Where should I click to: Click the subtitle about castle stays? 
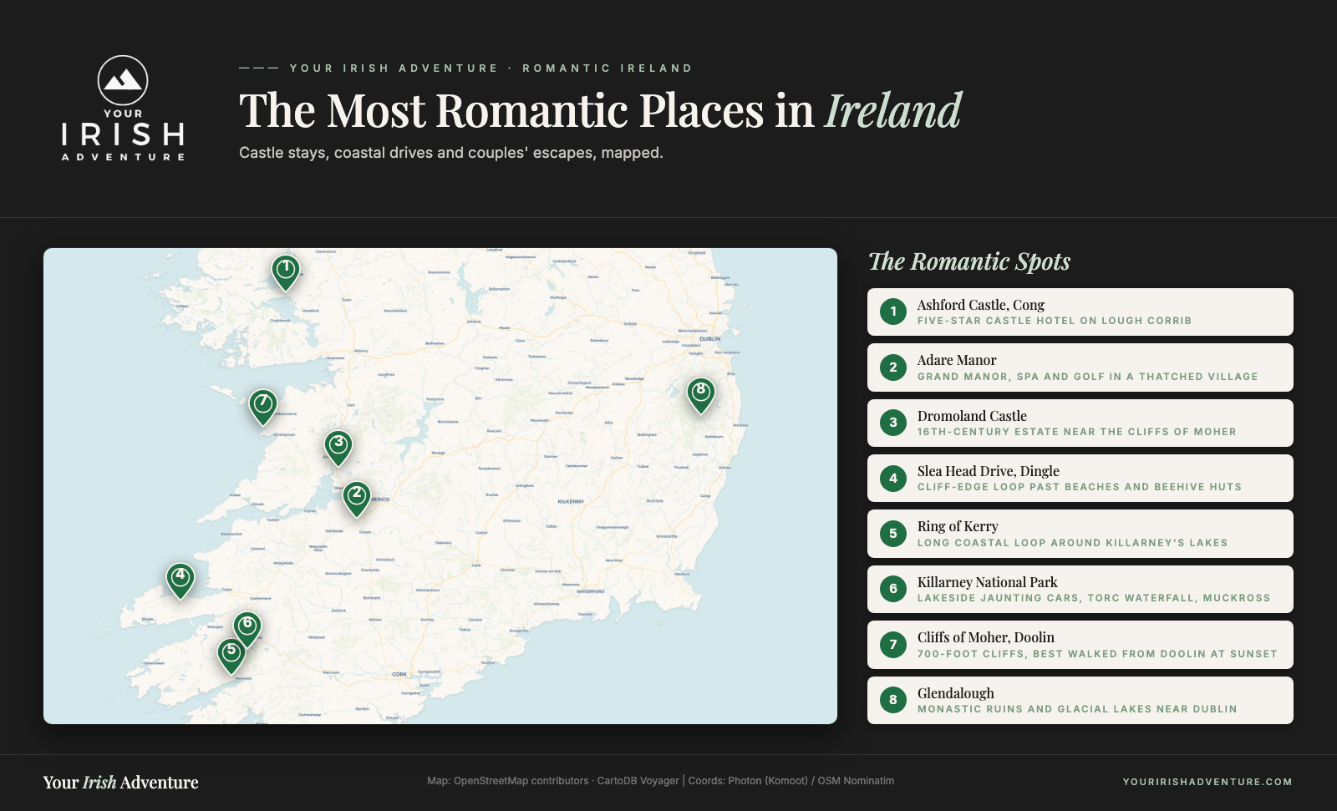click(x=451, y=153)
